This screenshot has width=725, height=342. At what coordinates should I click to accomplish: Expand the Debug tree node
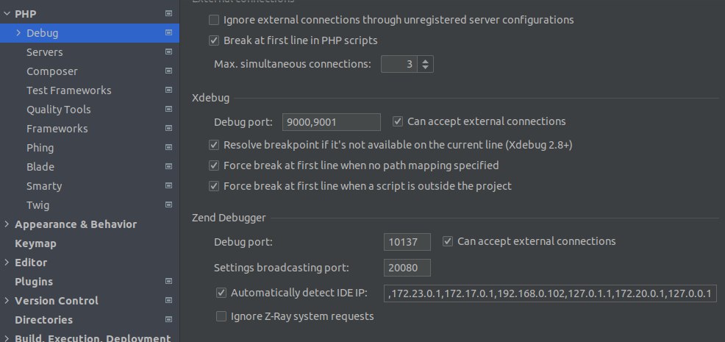(x=18, y=33)
